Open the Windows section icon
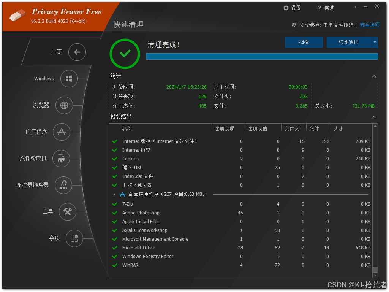The height and width of the screenshot is (292, 389). tap(69, 79)
